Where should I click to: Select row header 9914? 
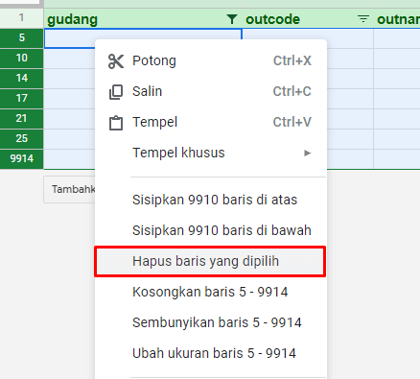pyautogui.click(x=21, y=159)
